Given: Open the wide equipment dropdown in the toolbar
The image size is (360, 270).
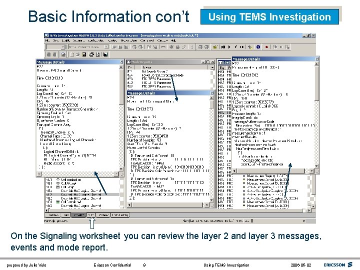Looking at the screenshot, I should 88,47.
